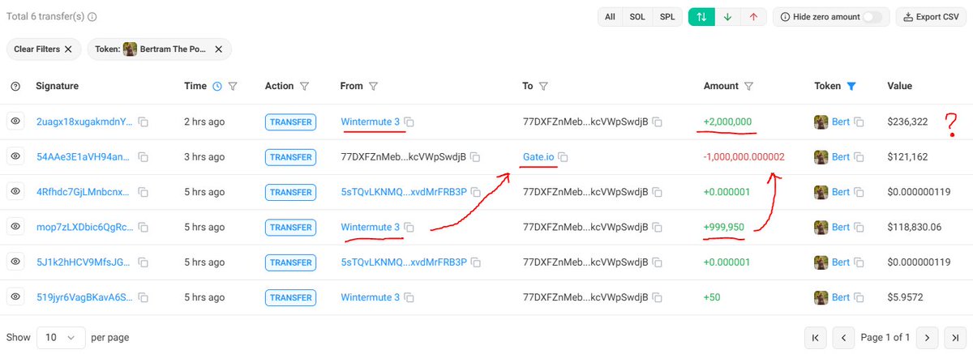Open the 5sTQvLKNMQ...xvdMrFRB3P link in the 5J1k2hHCV9MfsJG row

pyautogui.click(x=403, y=262)
